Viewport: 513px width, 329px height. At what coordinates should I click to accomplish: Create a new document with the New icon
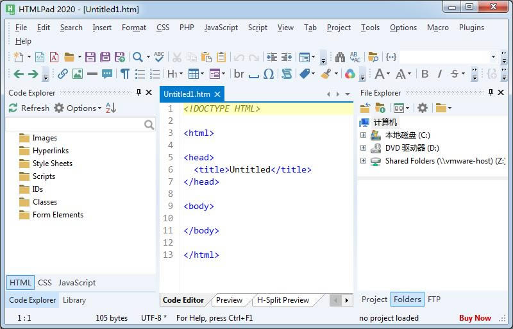19,57
